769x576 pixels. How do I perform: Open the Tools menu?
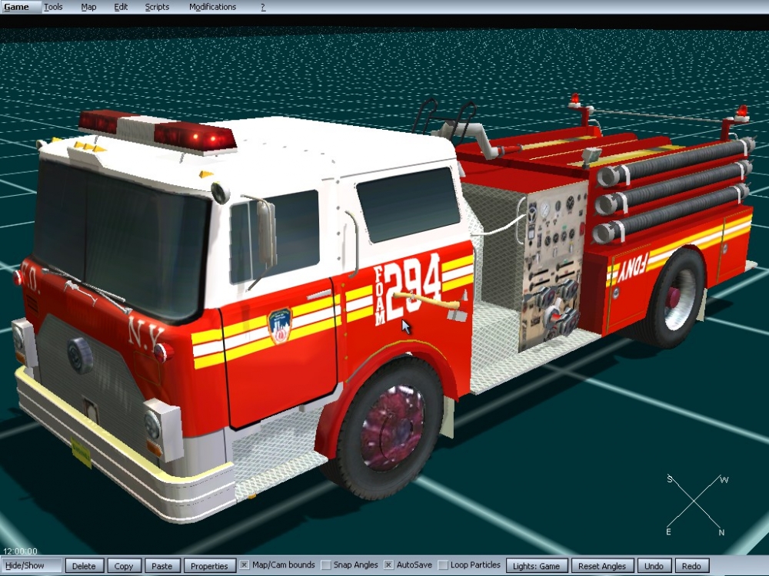tap(53, 7)
